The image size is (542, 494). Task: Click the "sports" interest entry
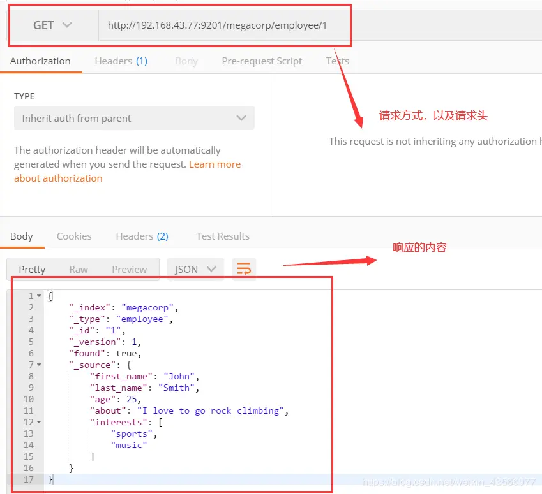coord(132,433)
